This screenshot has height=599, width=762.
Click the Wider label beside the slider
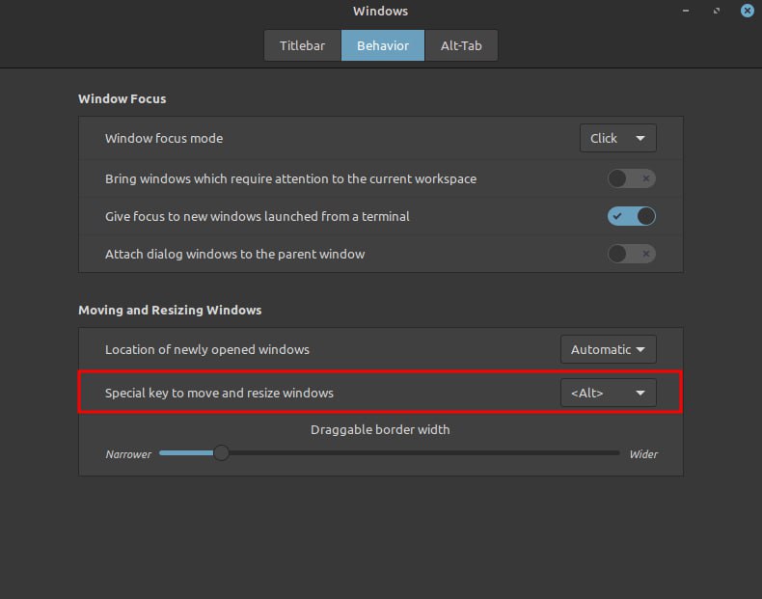643,454
